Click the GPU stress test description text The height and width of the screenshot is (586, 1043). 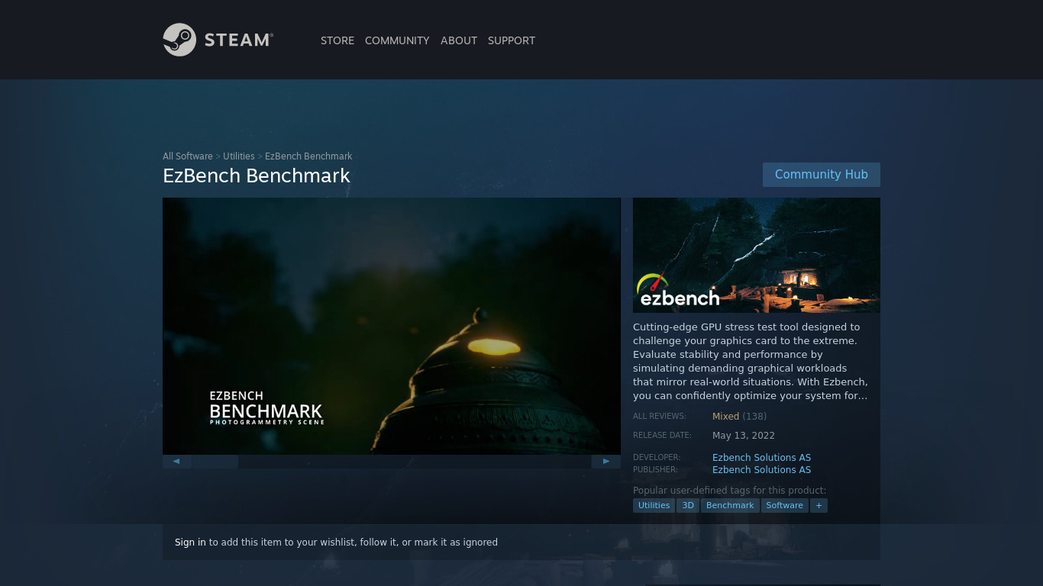751,361
